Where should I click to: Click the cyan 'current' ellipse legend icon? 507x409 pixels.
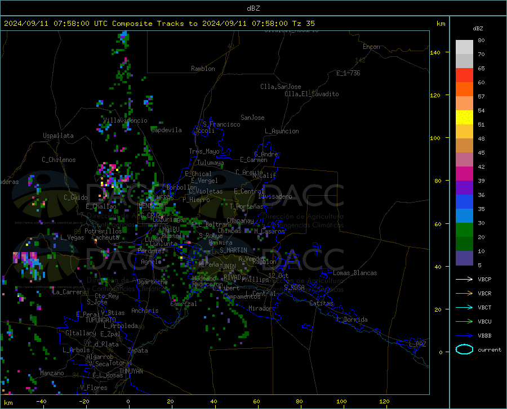click(x=464, y=349)
